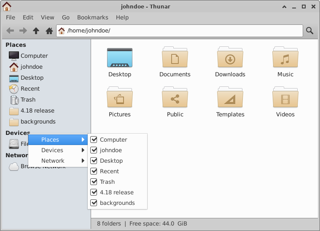Expand the Devices context submenu entry
Image resolution: width=320 pixels, height=231 pixels.
[58, 150]
